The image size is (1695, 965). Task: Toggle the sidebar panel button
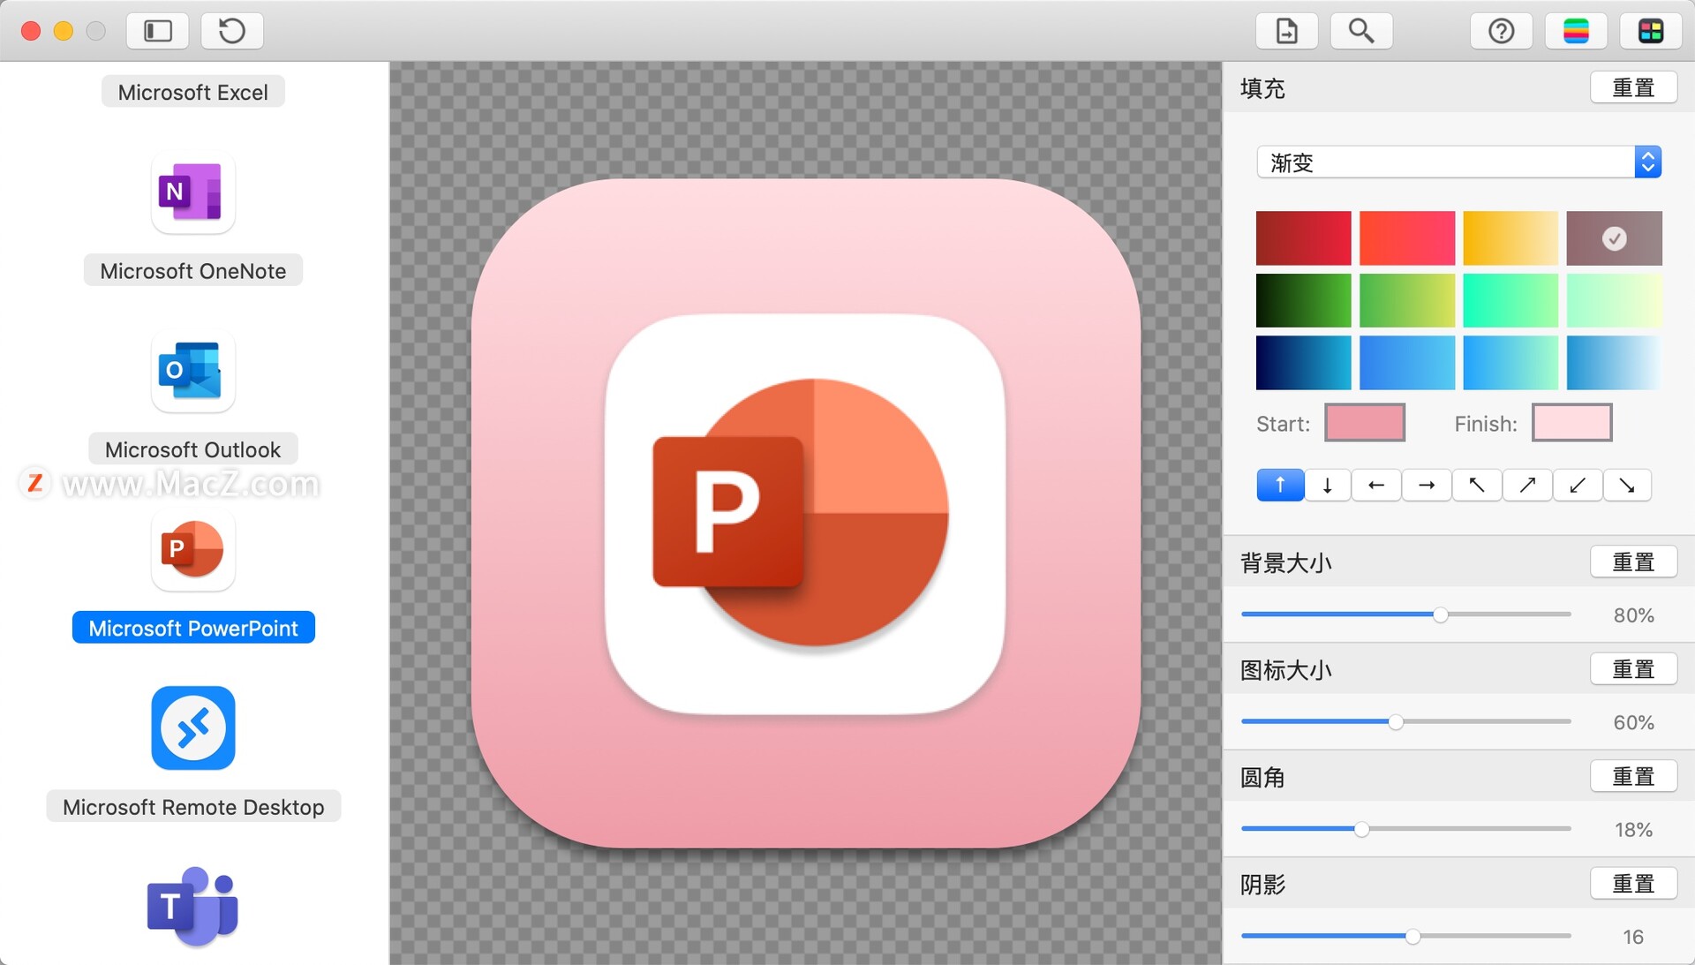[x=157, y=31]
